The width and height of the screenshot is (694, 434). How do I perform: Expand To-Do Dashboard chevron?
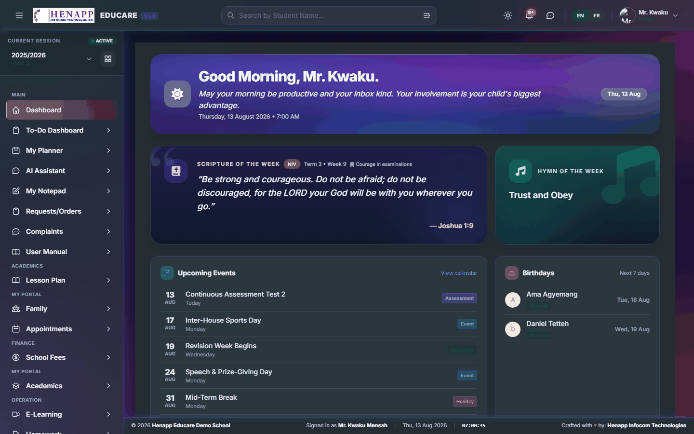point(108,130)
